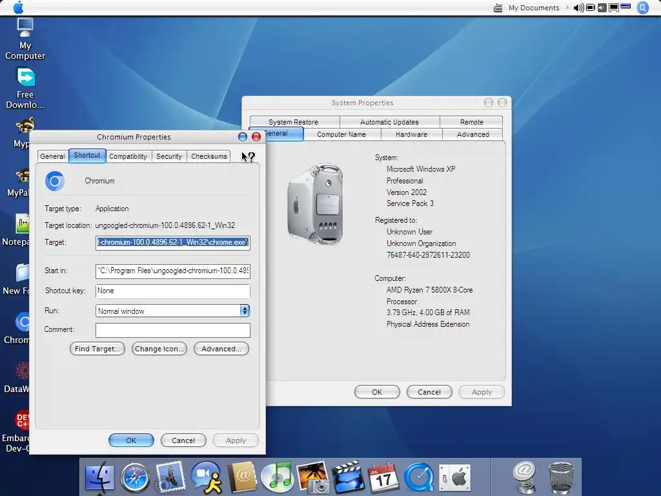The image size is (661, 496).
Task: Click the Apple logo in menu bar
Action: [18, 8]
